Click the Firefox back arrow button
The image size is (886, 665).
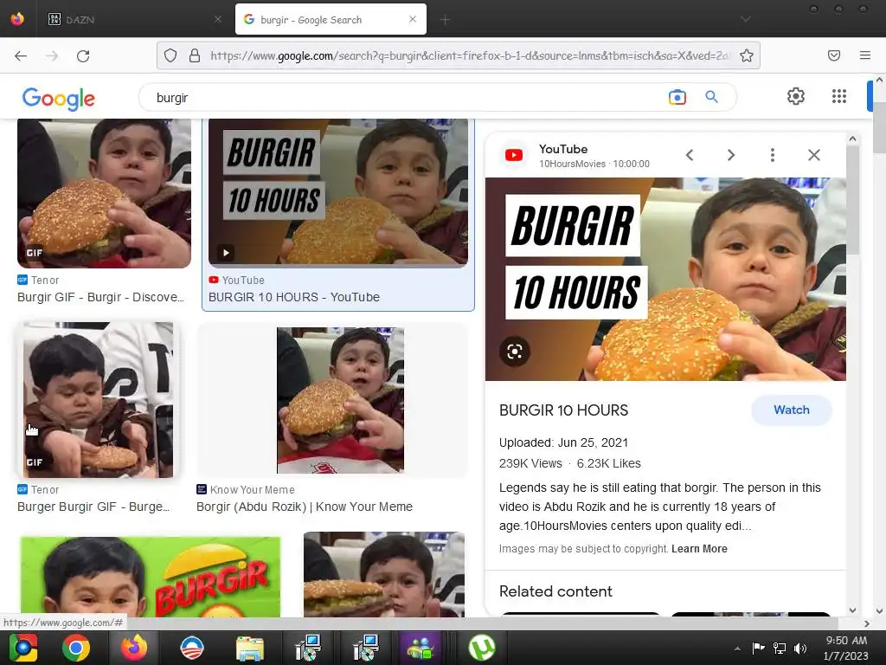(x=21, y=55)
